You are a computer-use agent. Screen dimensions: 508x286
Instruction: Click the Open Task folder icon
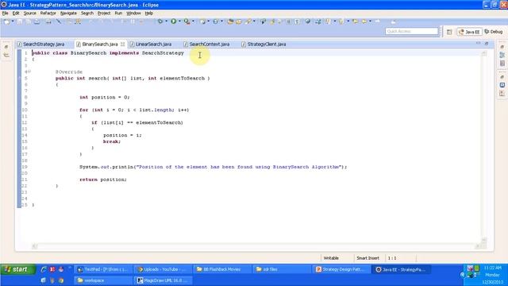239,21
